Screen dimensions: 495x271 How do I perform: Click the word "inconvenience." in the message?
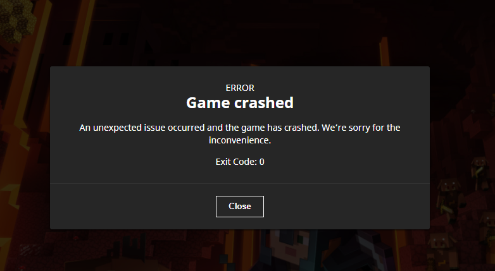coord(240,140)
